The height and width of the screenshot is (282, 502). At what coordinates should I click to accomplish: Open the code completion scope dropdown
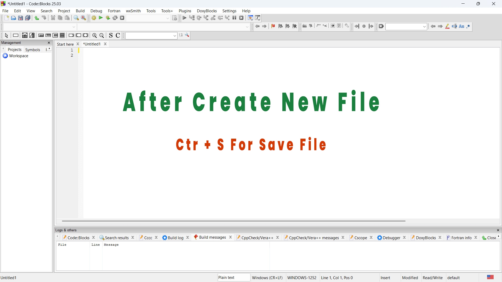click(74, 27)
